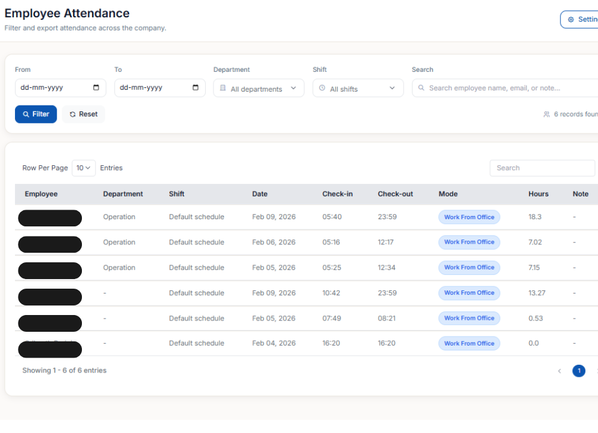Open the Row Per Page entries dropdown

[84, 168]
